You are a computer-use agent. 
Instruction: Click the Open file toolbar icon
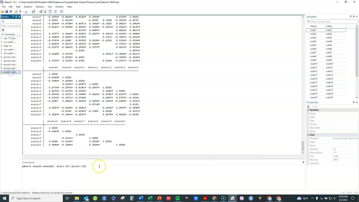pos(2,12)
